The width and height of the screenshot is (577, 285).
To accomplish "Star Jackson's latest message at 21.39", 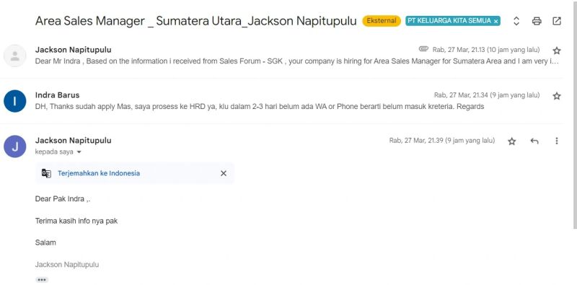I will (x=511, y=141).
